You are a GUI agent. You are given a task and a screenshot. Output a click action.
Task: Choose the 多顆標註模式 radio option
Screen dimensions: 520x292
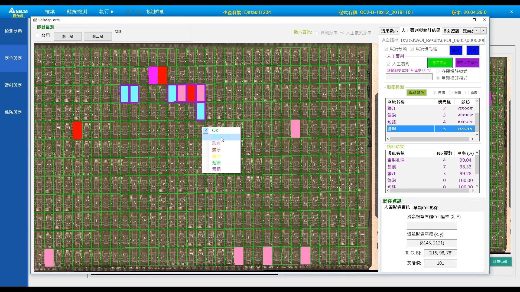438,71
